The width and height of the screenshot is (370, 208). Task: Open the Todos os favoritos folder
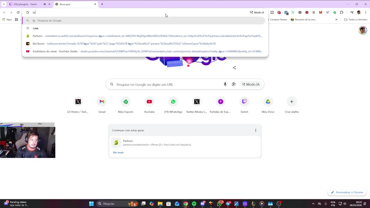click(x=356, y=20)
